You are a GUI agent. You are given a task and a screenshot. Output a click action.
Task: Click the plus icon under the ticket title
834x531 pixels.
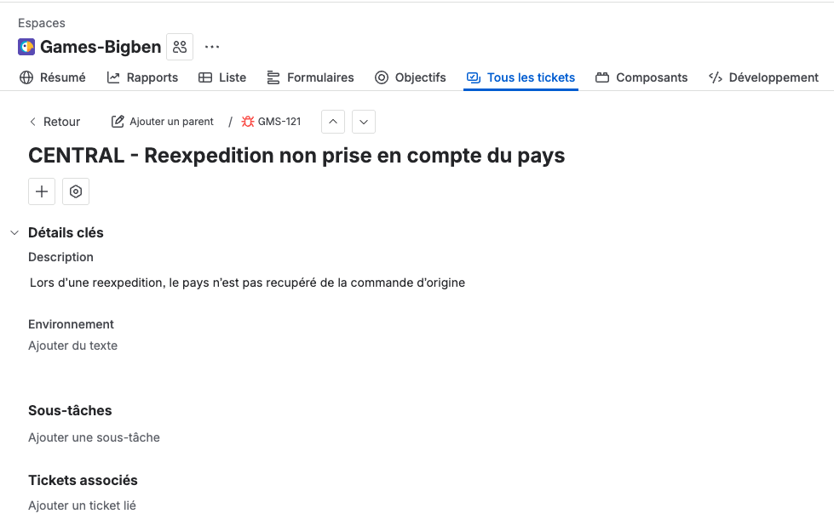[x=41, y=191]
